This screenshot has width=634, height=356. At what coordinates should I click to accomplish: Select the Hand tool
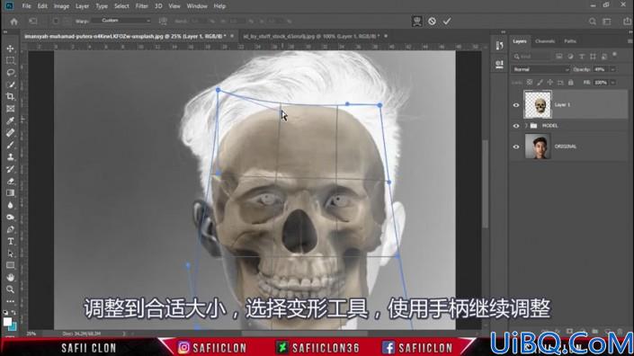(11, 278)
